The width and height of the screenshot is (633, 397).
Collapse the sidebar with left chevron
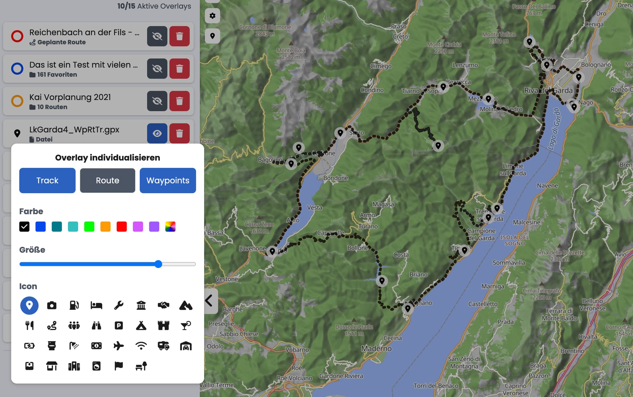click(209, 301)
